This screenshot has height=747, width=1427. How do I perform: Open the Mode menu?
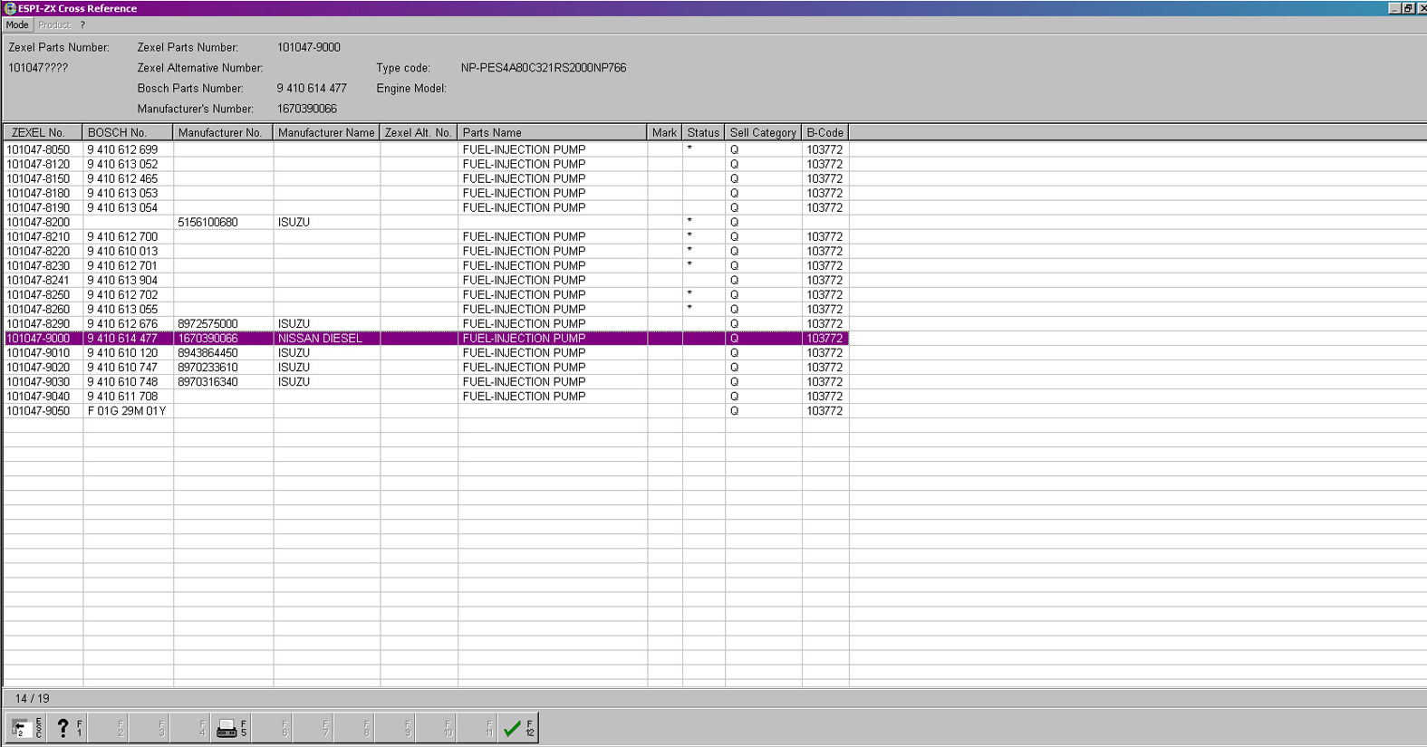pos(17,25)
